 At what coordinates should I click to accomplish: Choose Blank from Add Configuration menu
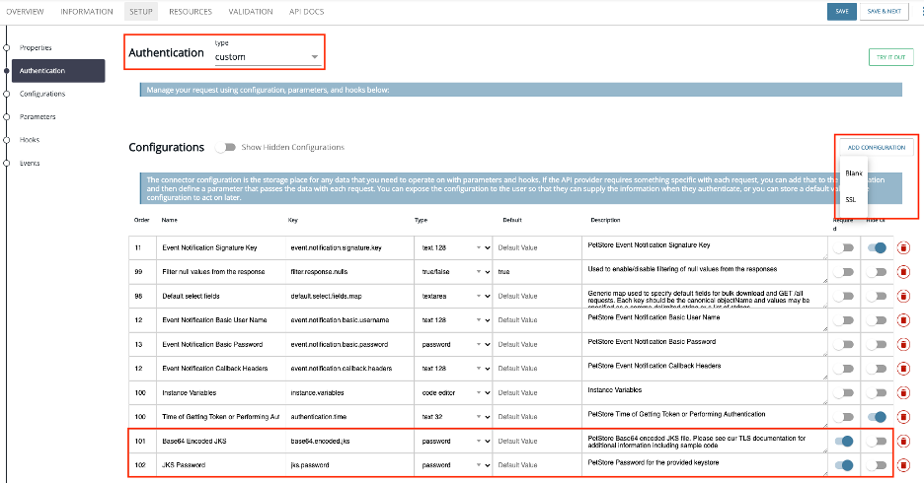tap(853, 173)
